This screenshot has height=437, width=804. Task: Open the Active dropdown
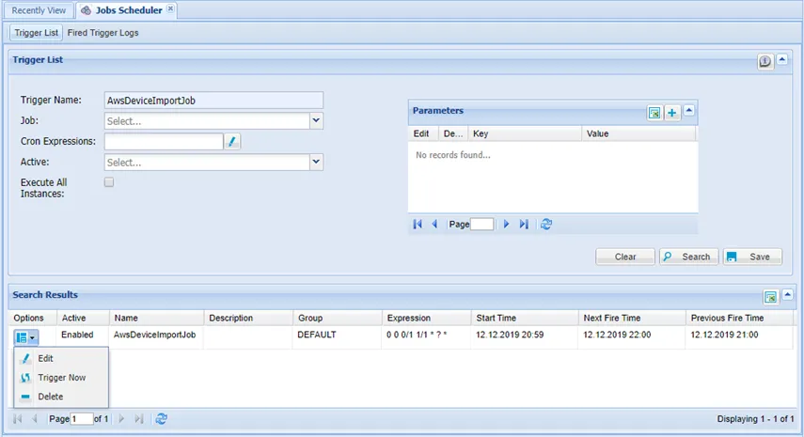tap(316, 163)
